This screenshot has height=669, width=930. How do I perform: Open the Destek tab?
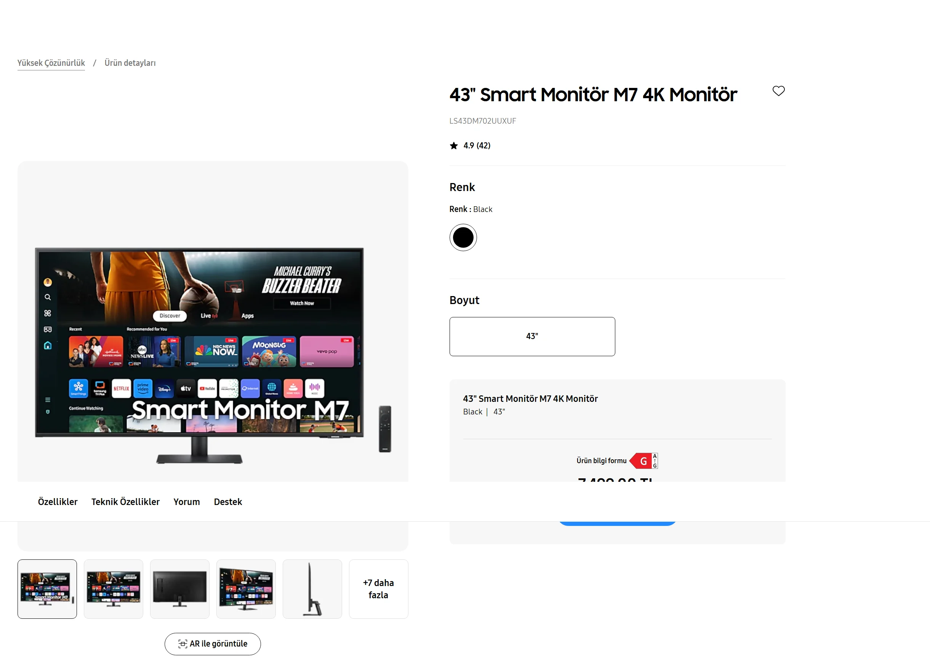coord(228,502)
